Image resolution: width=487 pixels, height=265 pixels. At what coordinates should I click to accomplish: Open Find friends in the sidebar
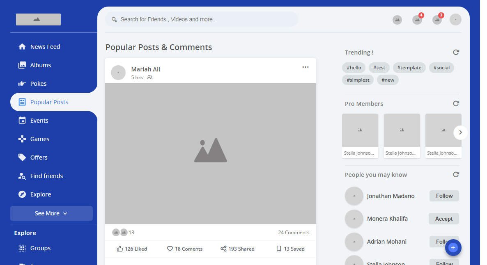pyautogui.click(x=46, y=176)
